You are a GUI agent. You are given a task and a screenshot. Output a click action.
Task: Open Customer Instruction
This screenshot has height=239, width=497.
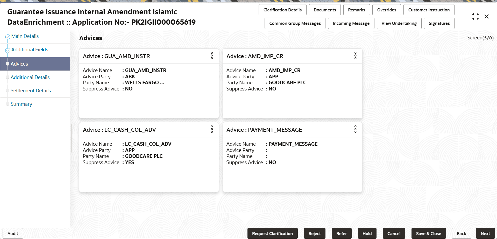[x=429, y=10]
